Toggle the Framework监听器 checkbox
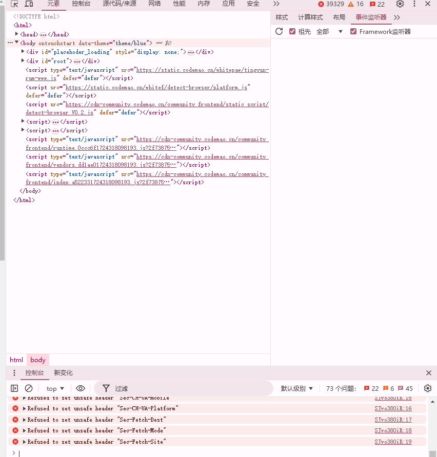 tap(353, 31)
